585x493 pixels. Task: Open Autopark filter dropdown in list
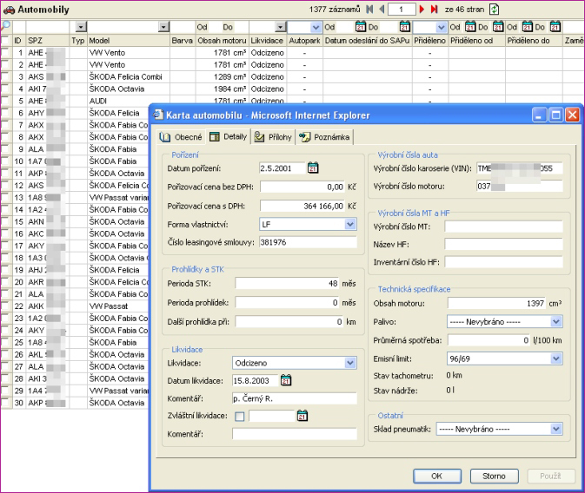tap(316, 27)
